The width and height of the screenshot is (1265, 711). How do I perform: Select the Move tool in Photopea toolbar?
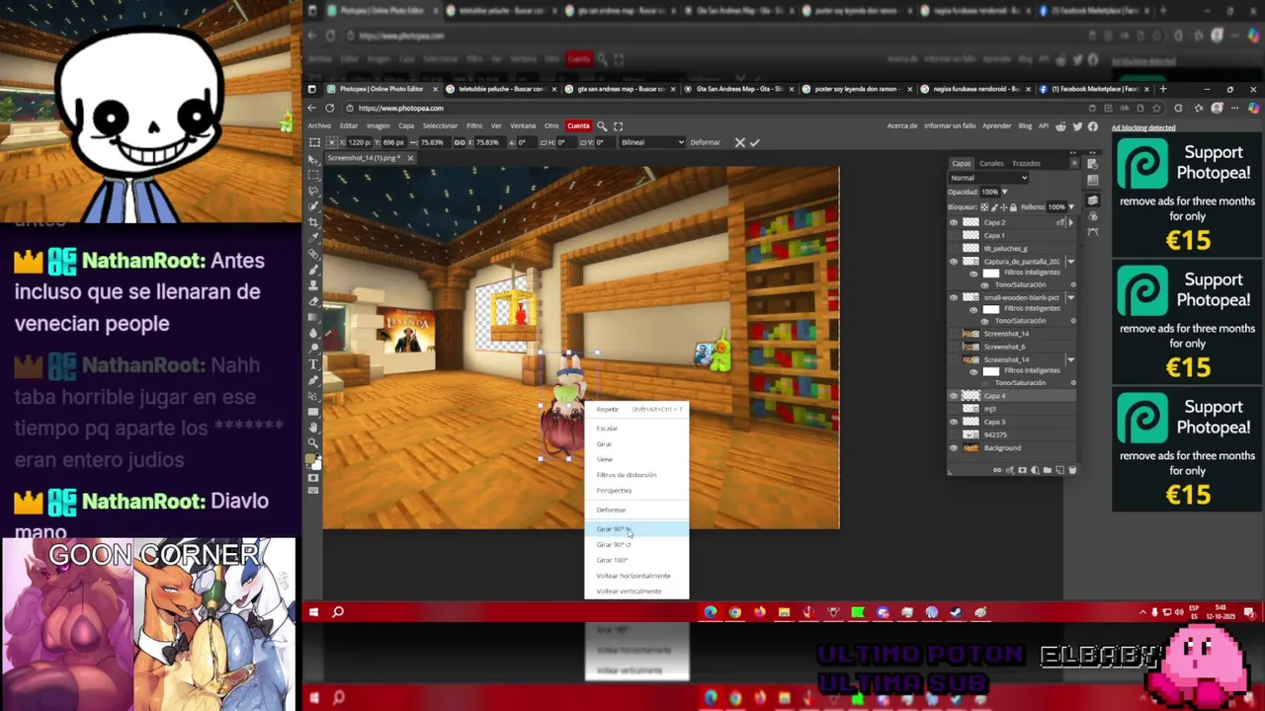click(314, 159)
